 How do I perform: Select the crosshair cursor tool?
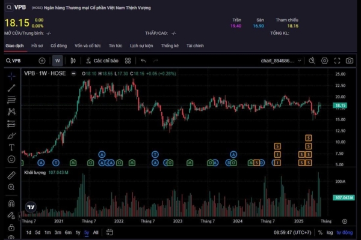11,76
